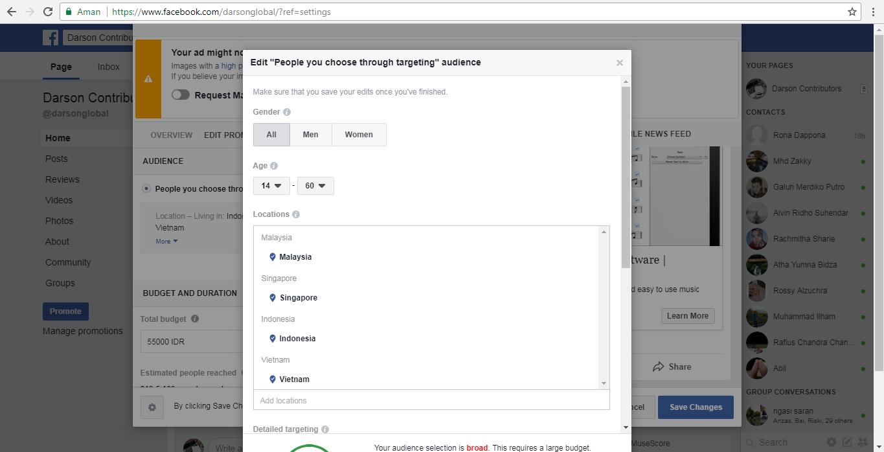Click the warning triangle icon
884x452 pixels.
pos(148,79)
